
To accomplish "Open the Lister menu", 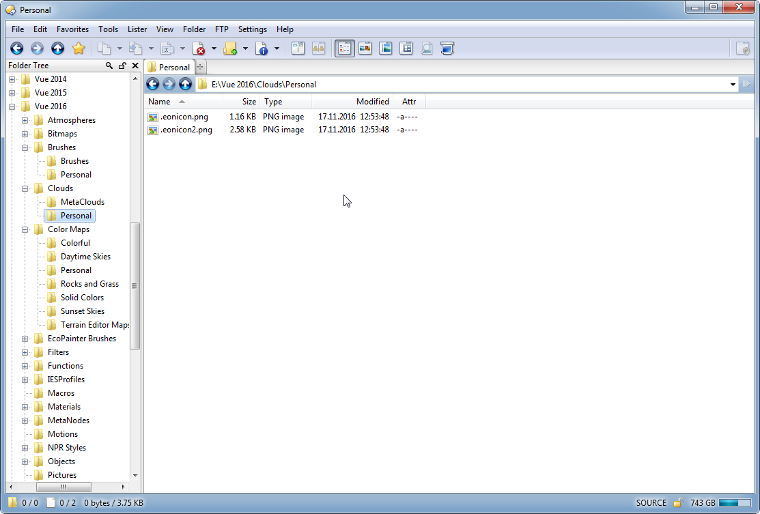I will coord(137,29).
